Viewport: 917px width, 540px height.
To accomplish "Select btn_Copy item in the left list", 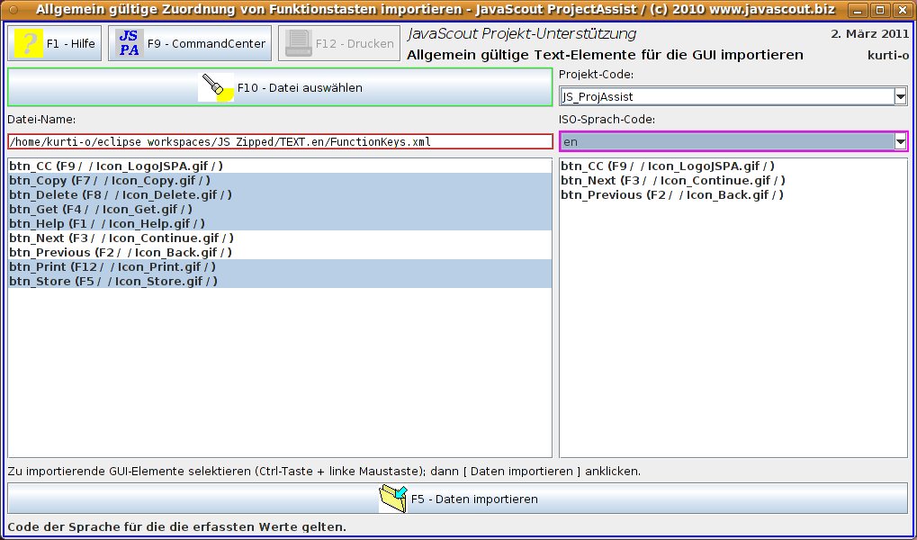I will pyautogui.click(x=110, y=180).
